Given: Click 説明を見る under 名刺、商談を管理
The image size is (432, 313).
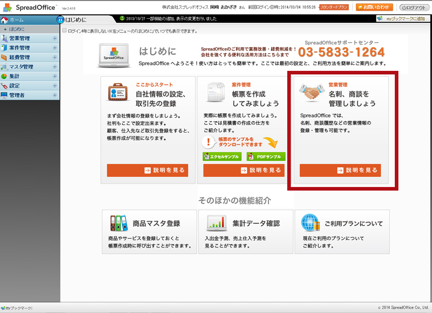Looking at the screenshot, I should tap(340, 170).
